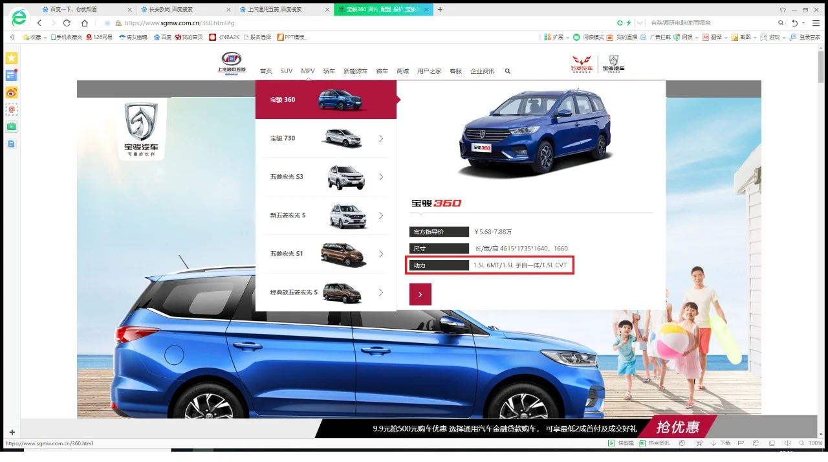Add sidebar item with plus icon

pyautogui.click(x=12, y=432)
